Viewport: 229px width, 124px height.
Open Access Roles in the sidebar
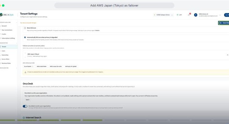coord(6,59)
